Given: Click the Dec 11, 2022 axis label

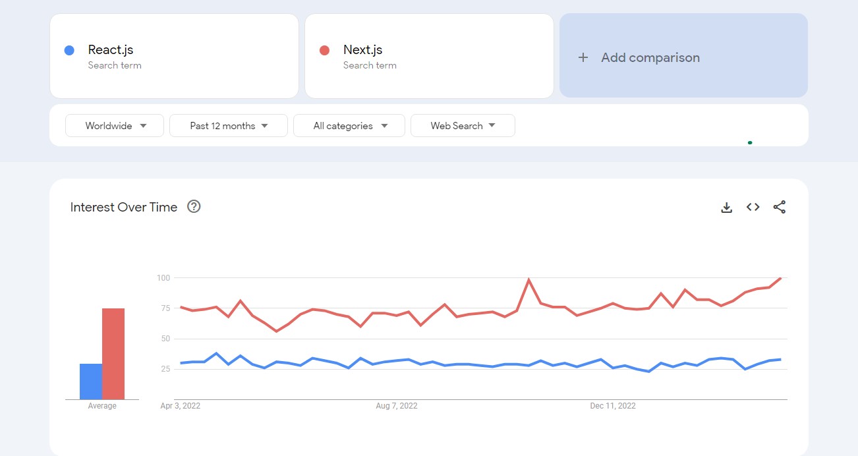Looking at the screenshot, I should [613, 406].
